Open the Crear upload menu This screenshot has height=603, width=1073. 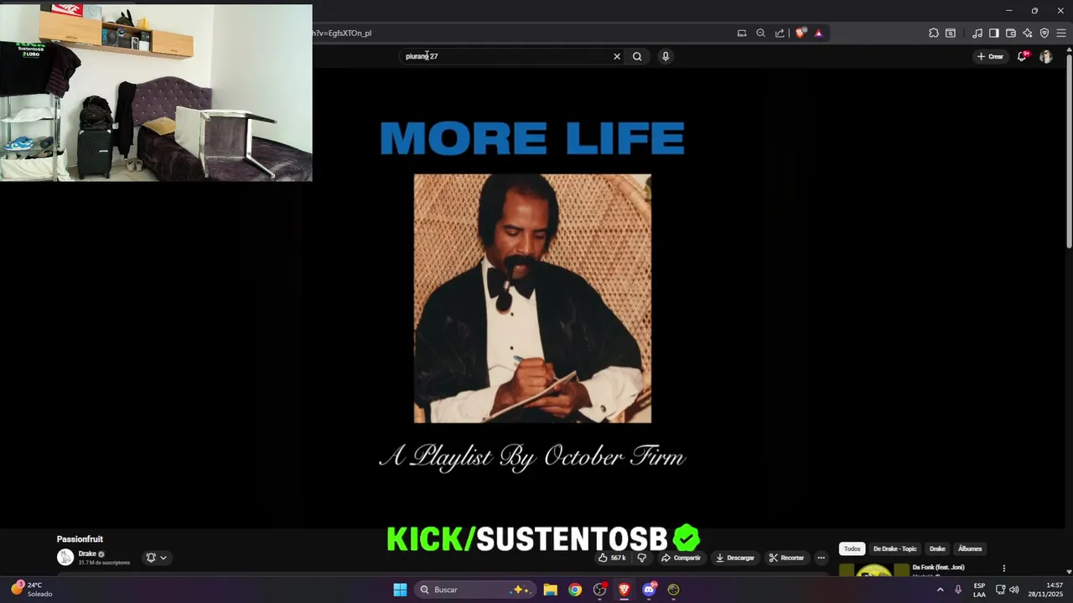(x=990, y=56)
